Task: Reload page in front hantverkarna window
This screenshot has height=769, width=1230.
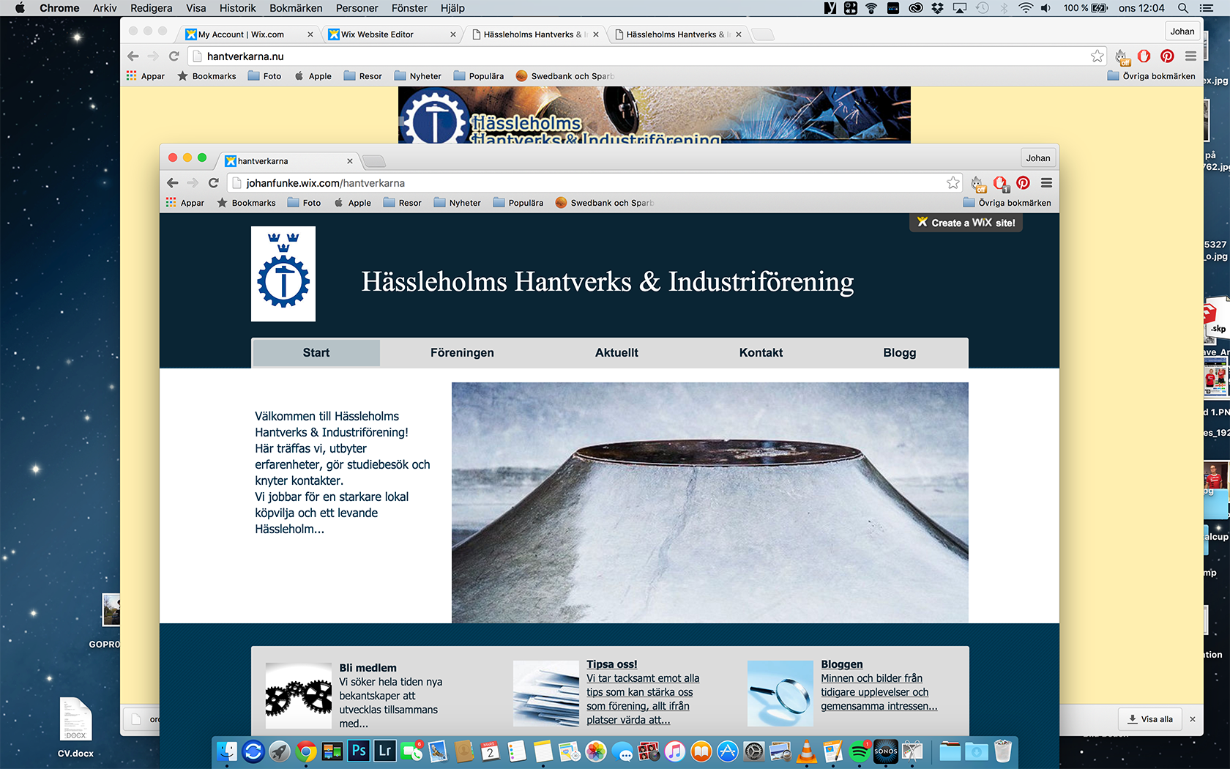Action: pos(214,183)
